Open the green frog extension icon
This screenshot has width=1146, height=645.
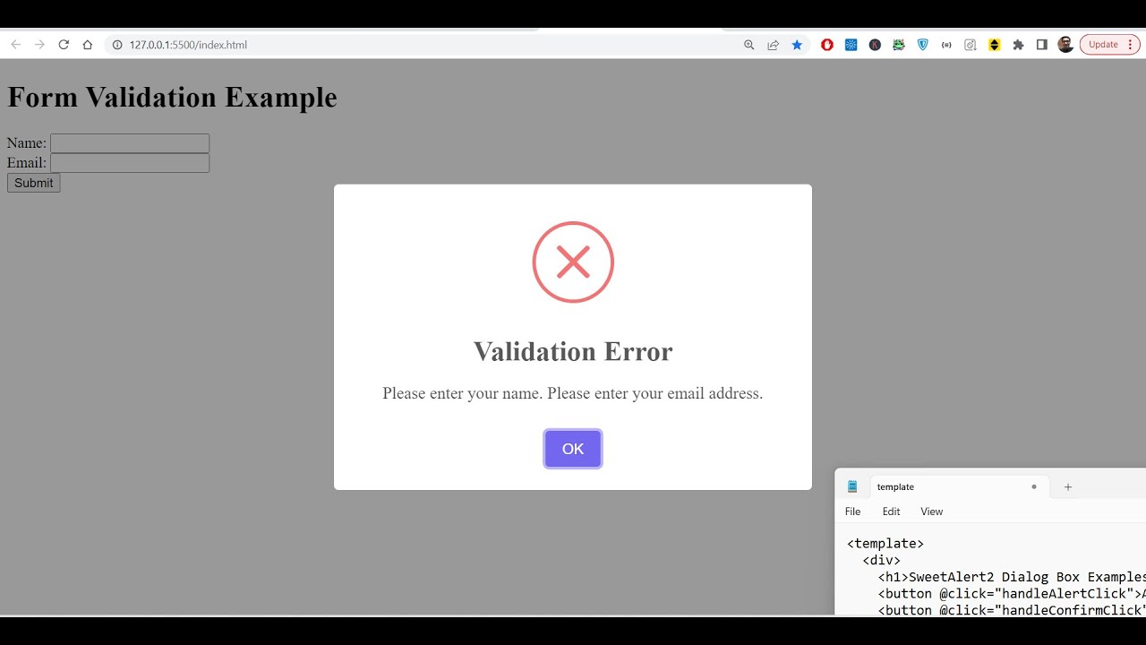coord(899,45)
